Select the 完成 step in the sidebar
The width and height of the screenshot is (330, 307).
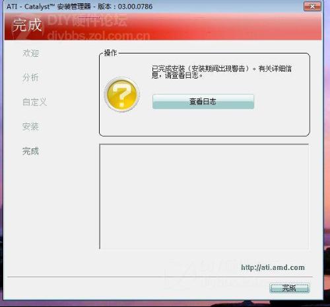(30, 151)
